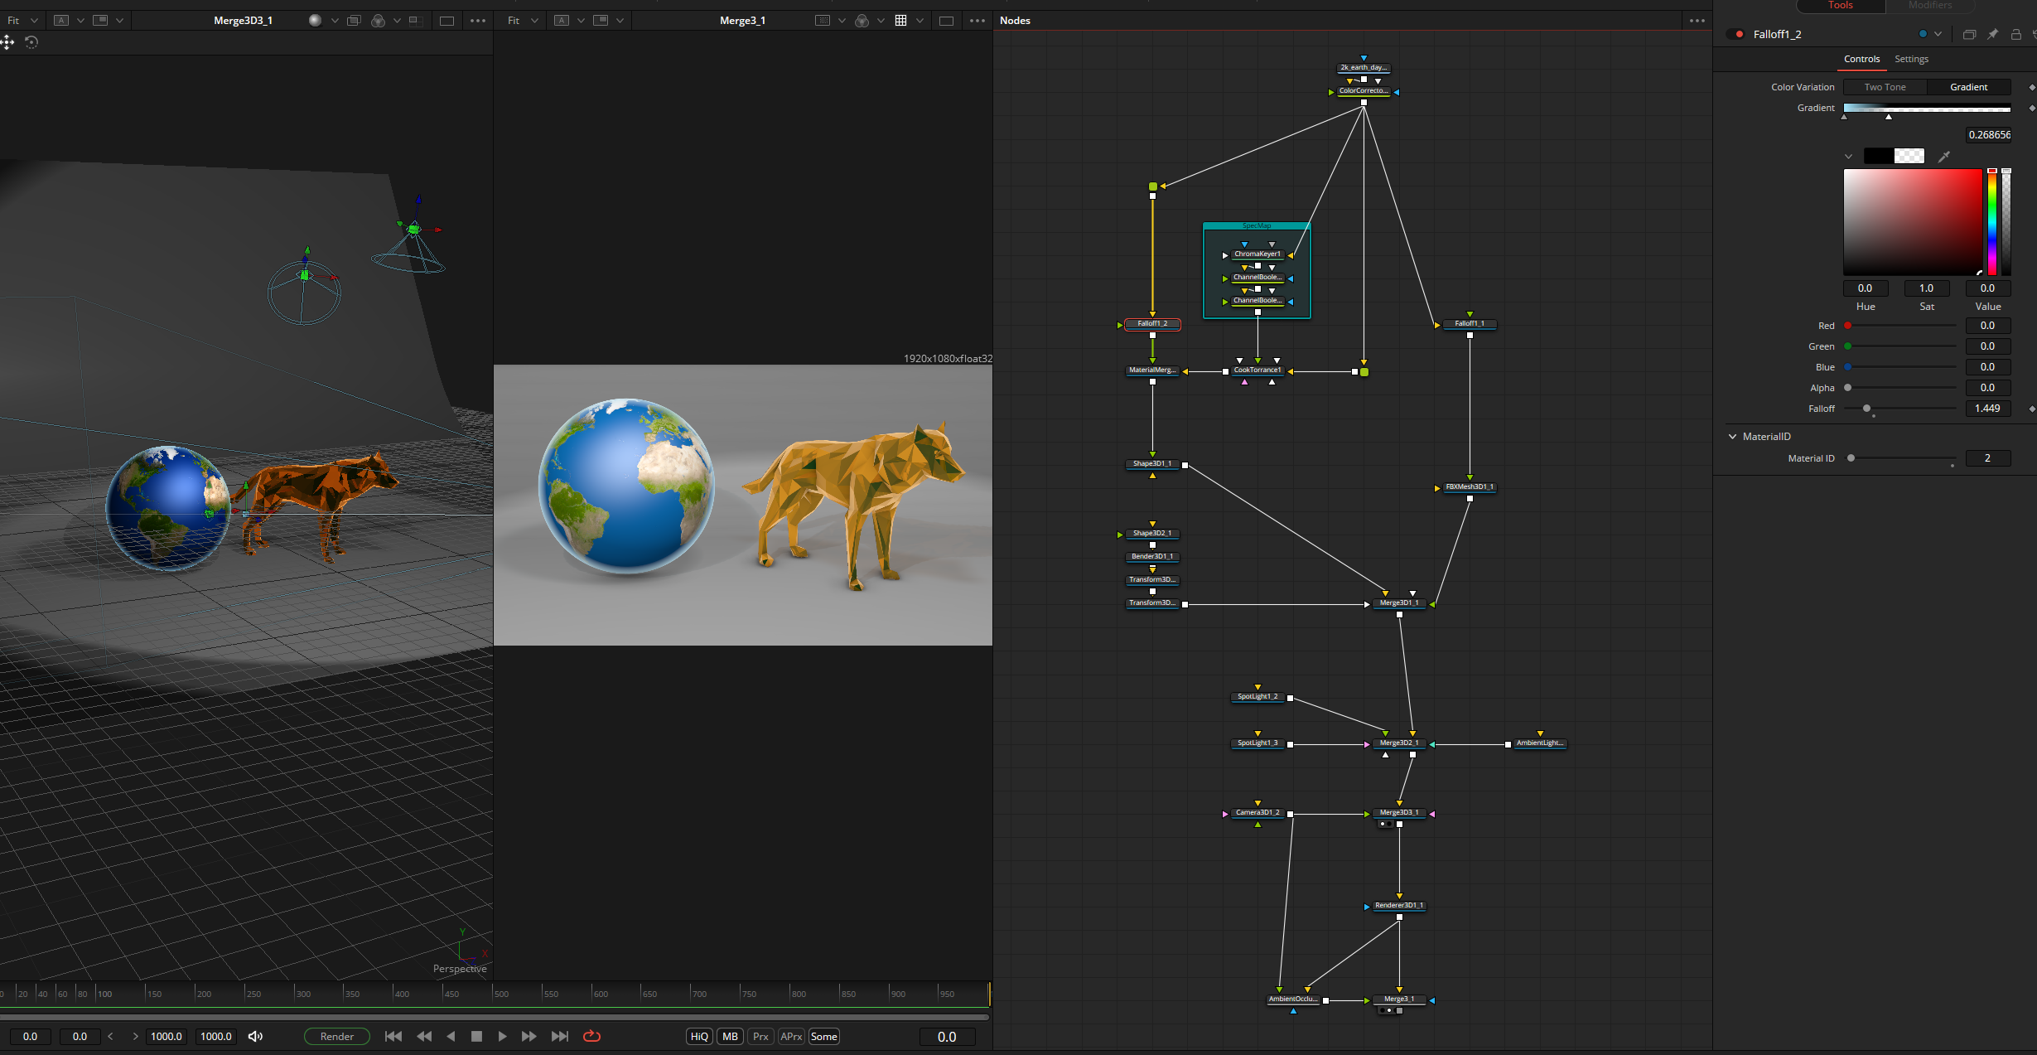Open the 3D lighting options dropdown arrow
The width and height of the screenshot is (2037, 1055).
[335, 21]
